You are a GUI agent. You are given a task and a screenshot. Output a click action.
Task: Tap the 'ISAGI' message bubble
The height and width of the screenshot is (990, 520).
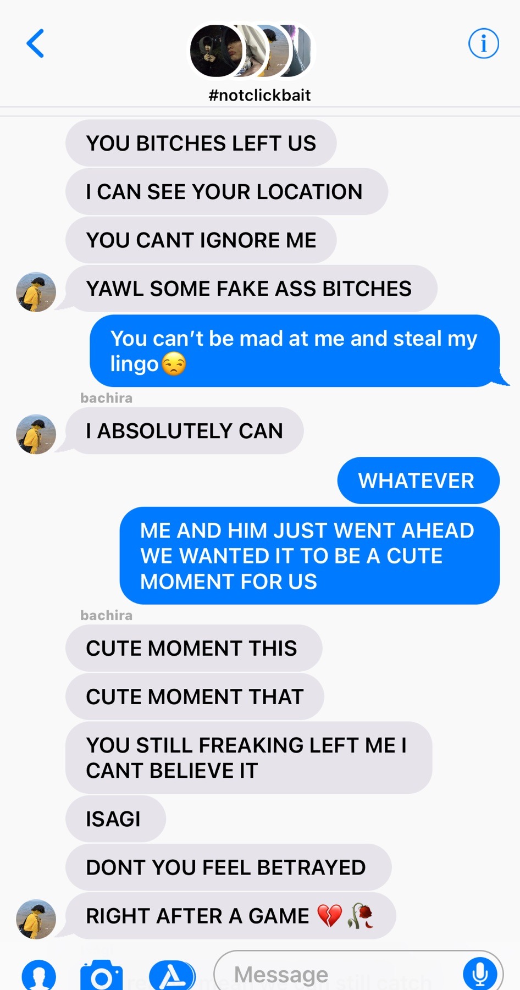[x=115, y=818]
